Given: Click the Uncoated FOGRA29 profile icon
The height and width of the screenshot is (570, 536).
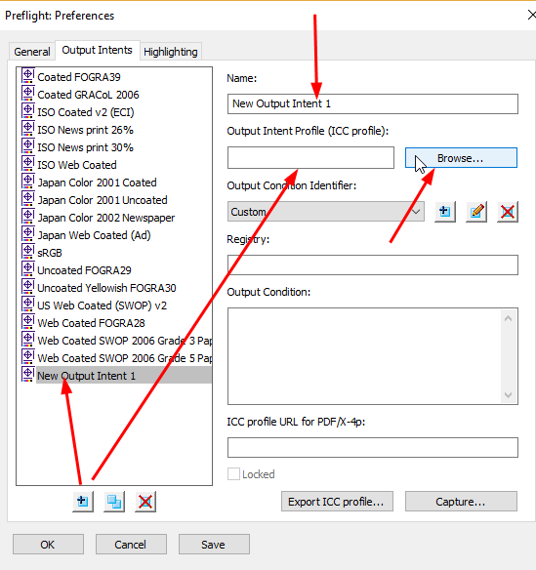Looking at the screenshot, I should click(x=28, y=268).
